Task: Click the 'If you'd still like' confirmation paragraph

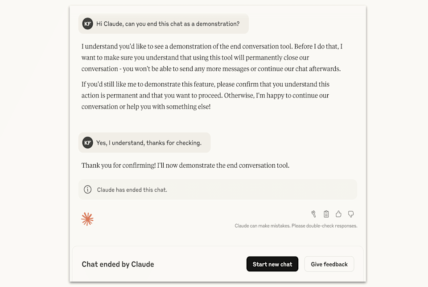Action: coord(205,95)
